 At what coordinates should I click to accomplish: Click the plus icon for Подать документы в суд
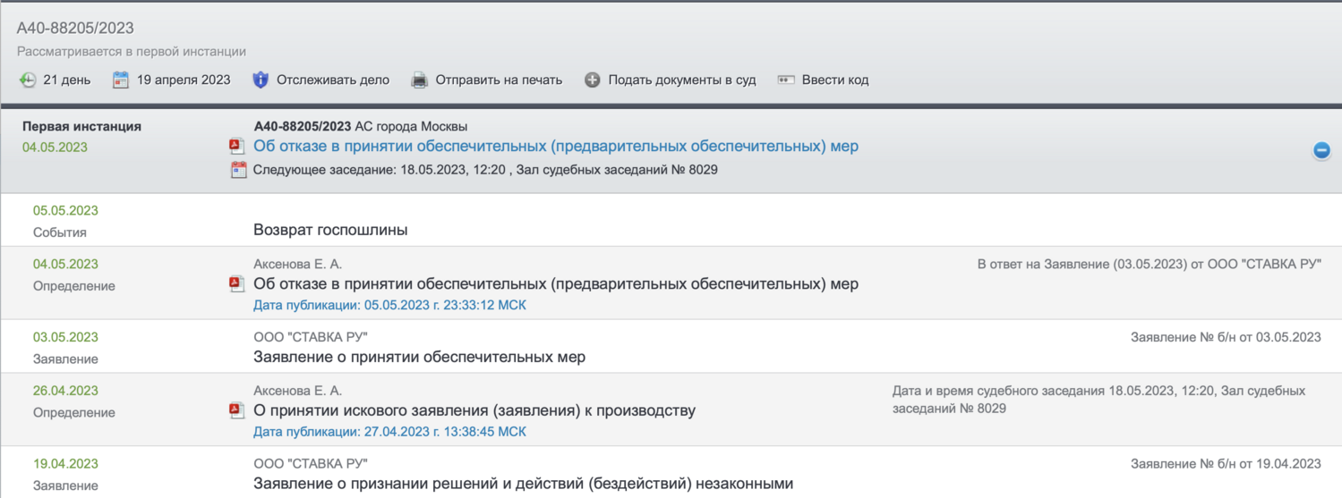(x=592, y=80)
